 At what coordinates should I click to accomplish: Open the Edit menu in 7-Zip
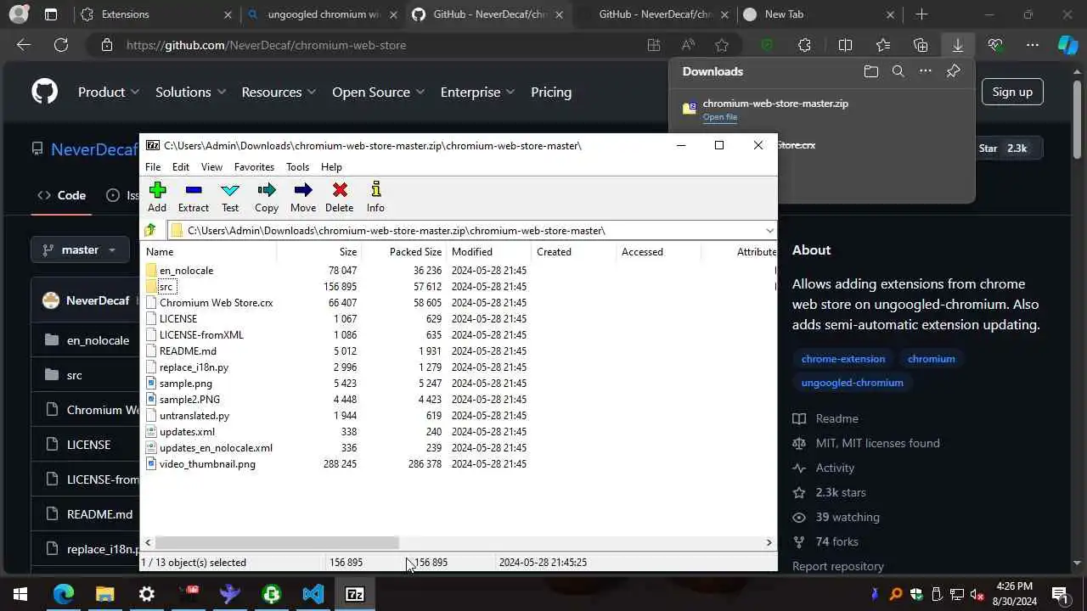[x=181, y=167]
